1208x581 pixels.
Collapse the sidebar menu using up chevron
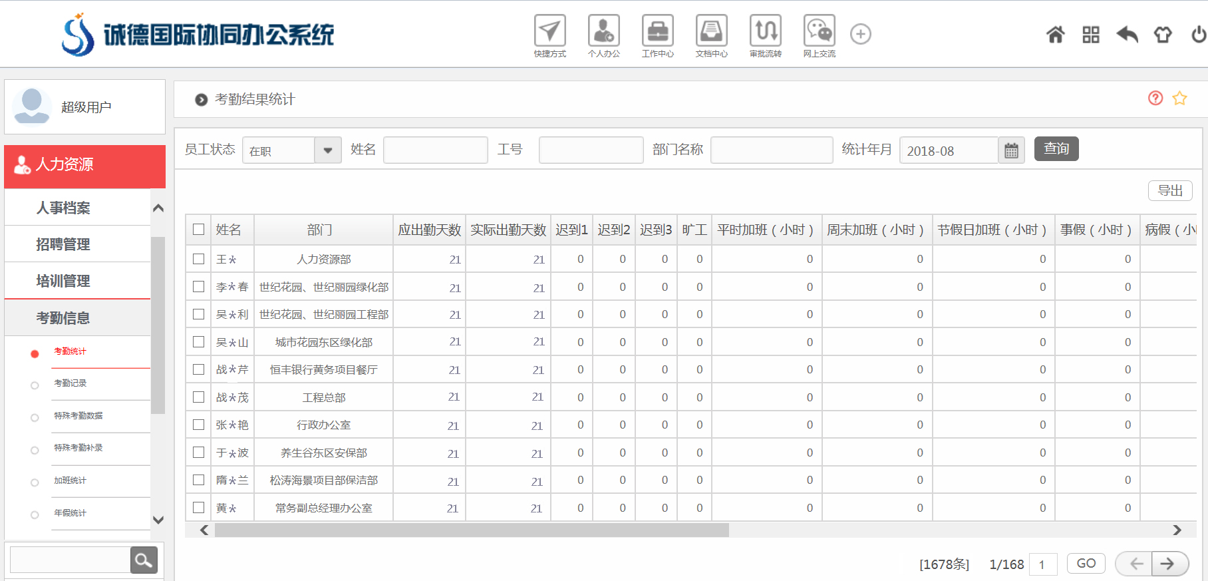pyautogui.click(x=158, y=208)
